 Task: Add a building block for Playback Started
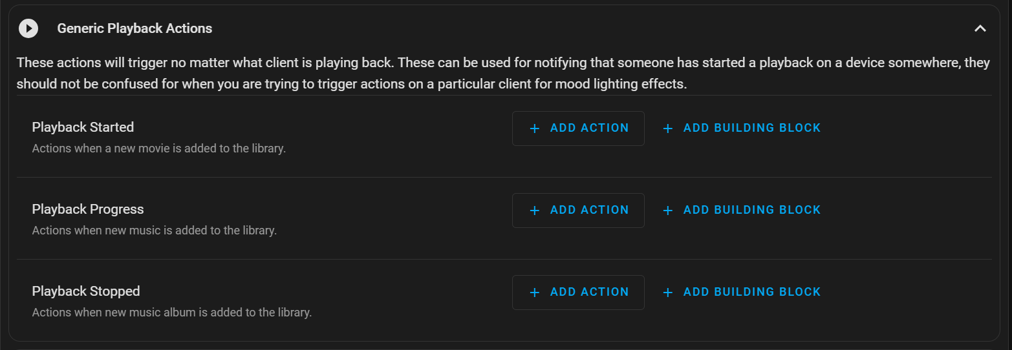(x=742, y=128)
